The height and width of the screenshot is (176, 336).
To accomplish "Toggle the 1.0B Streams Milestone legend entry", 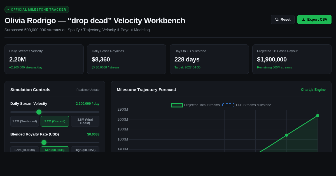I will (247, 105).
